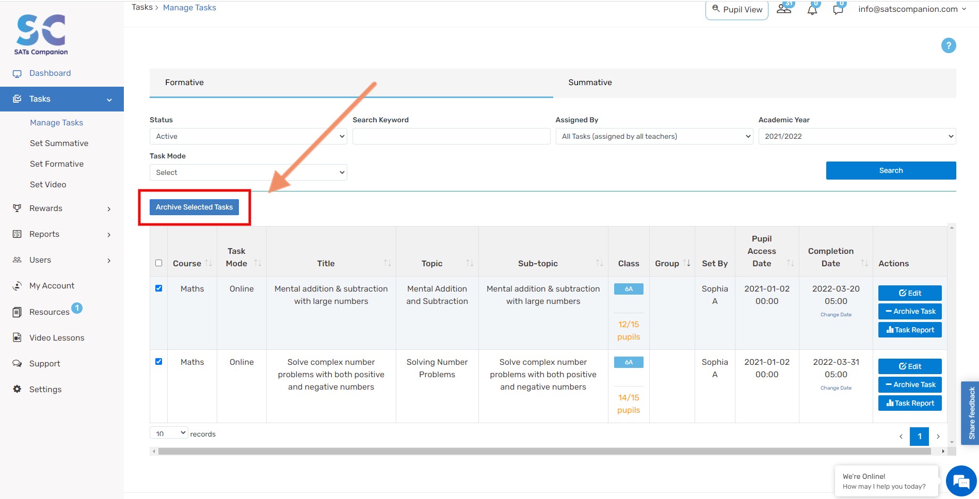Expand the Rewards sidebar menu

coord(62,208)
